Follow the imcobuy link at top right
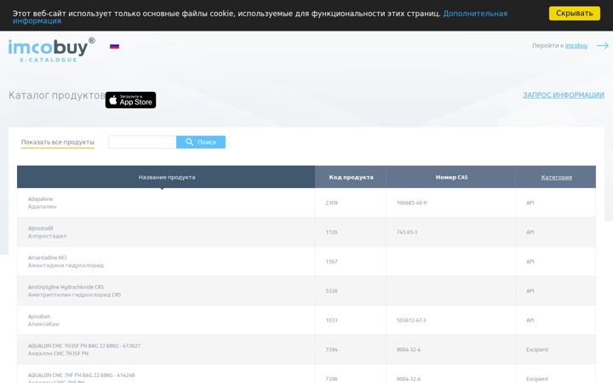This screenshot has height=383, width=613. tap(576, 45)
